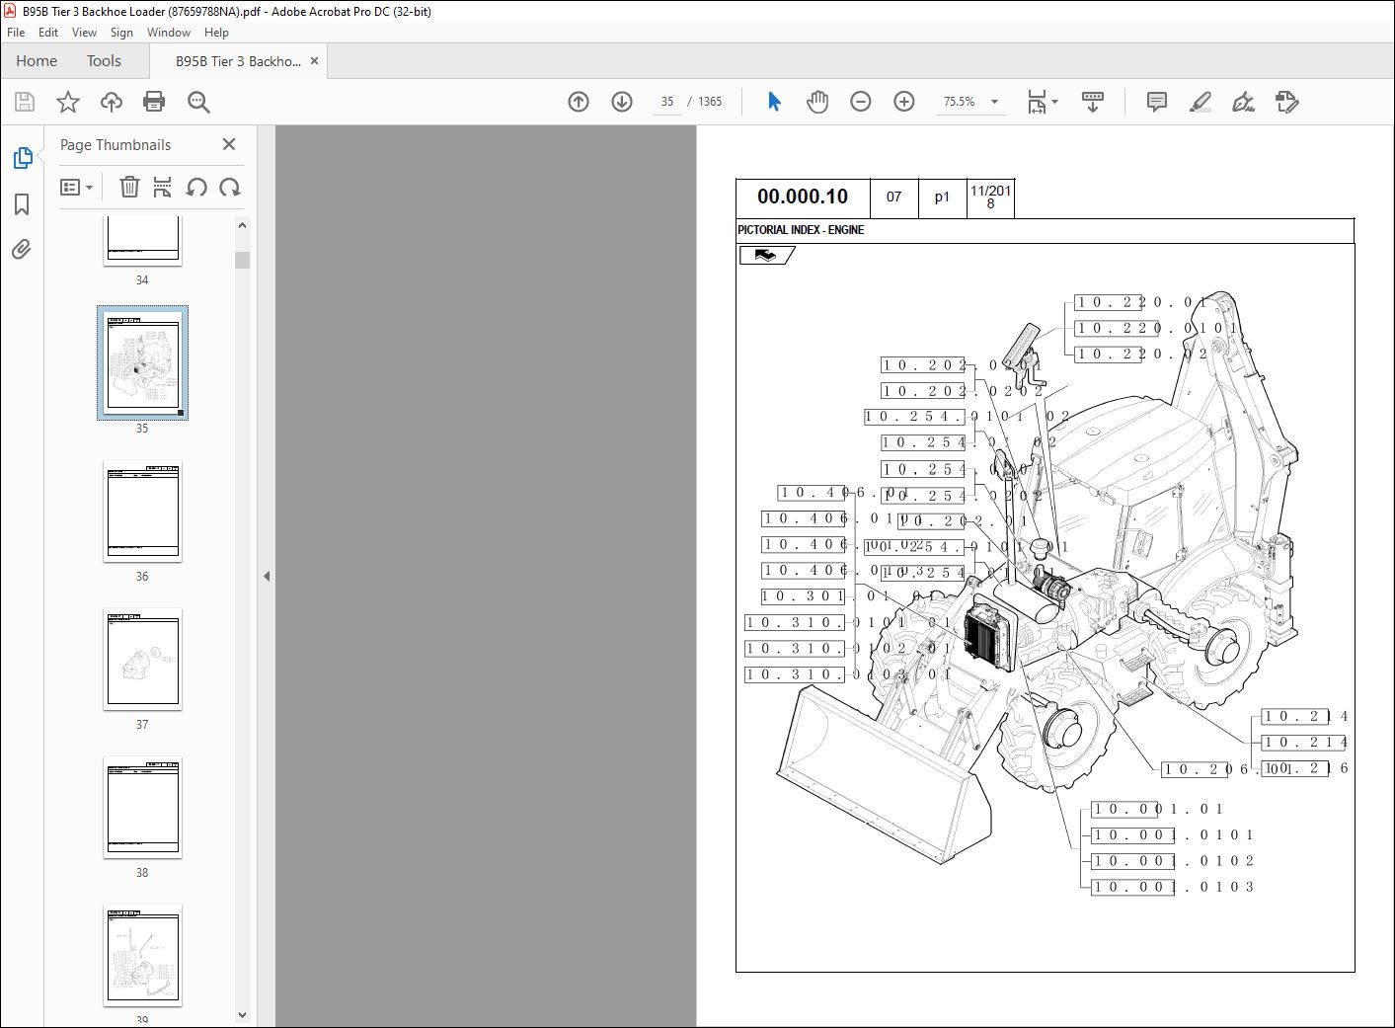Select page 38 thumbnail

(142, 807)
